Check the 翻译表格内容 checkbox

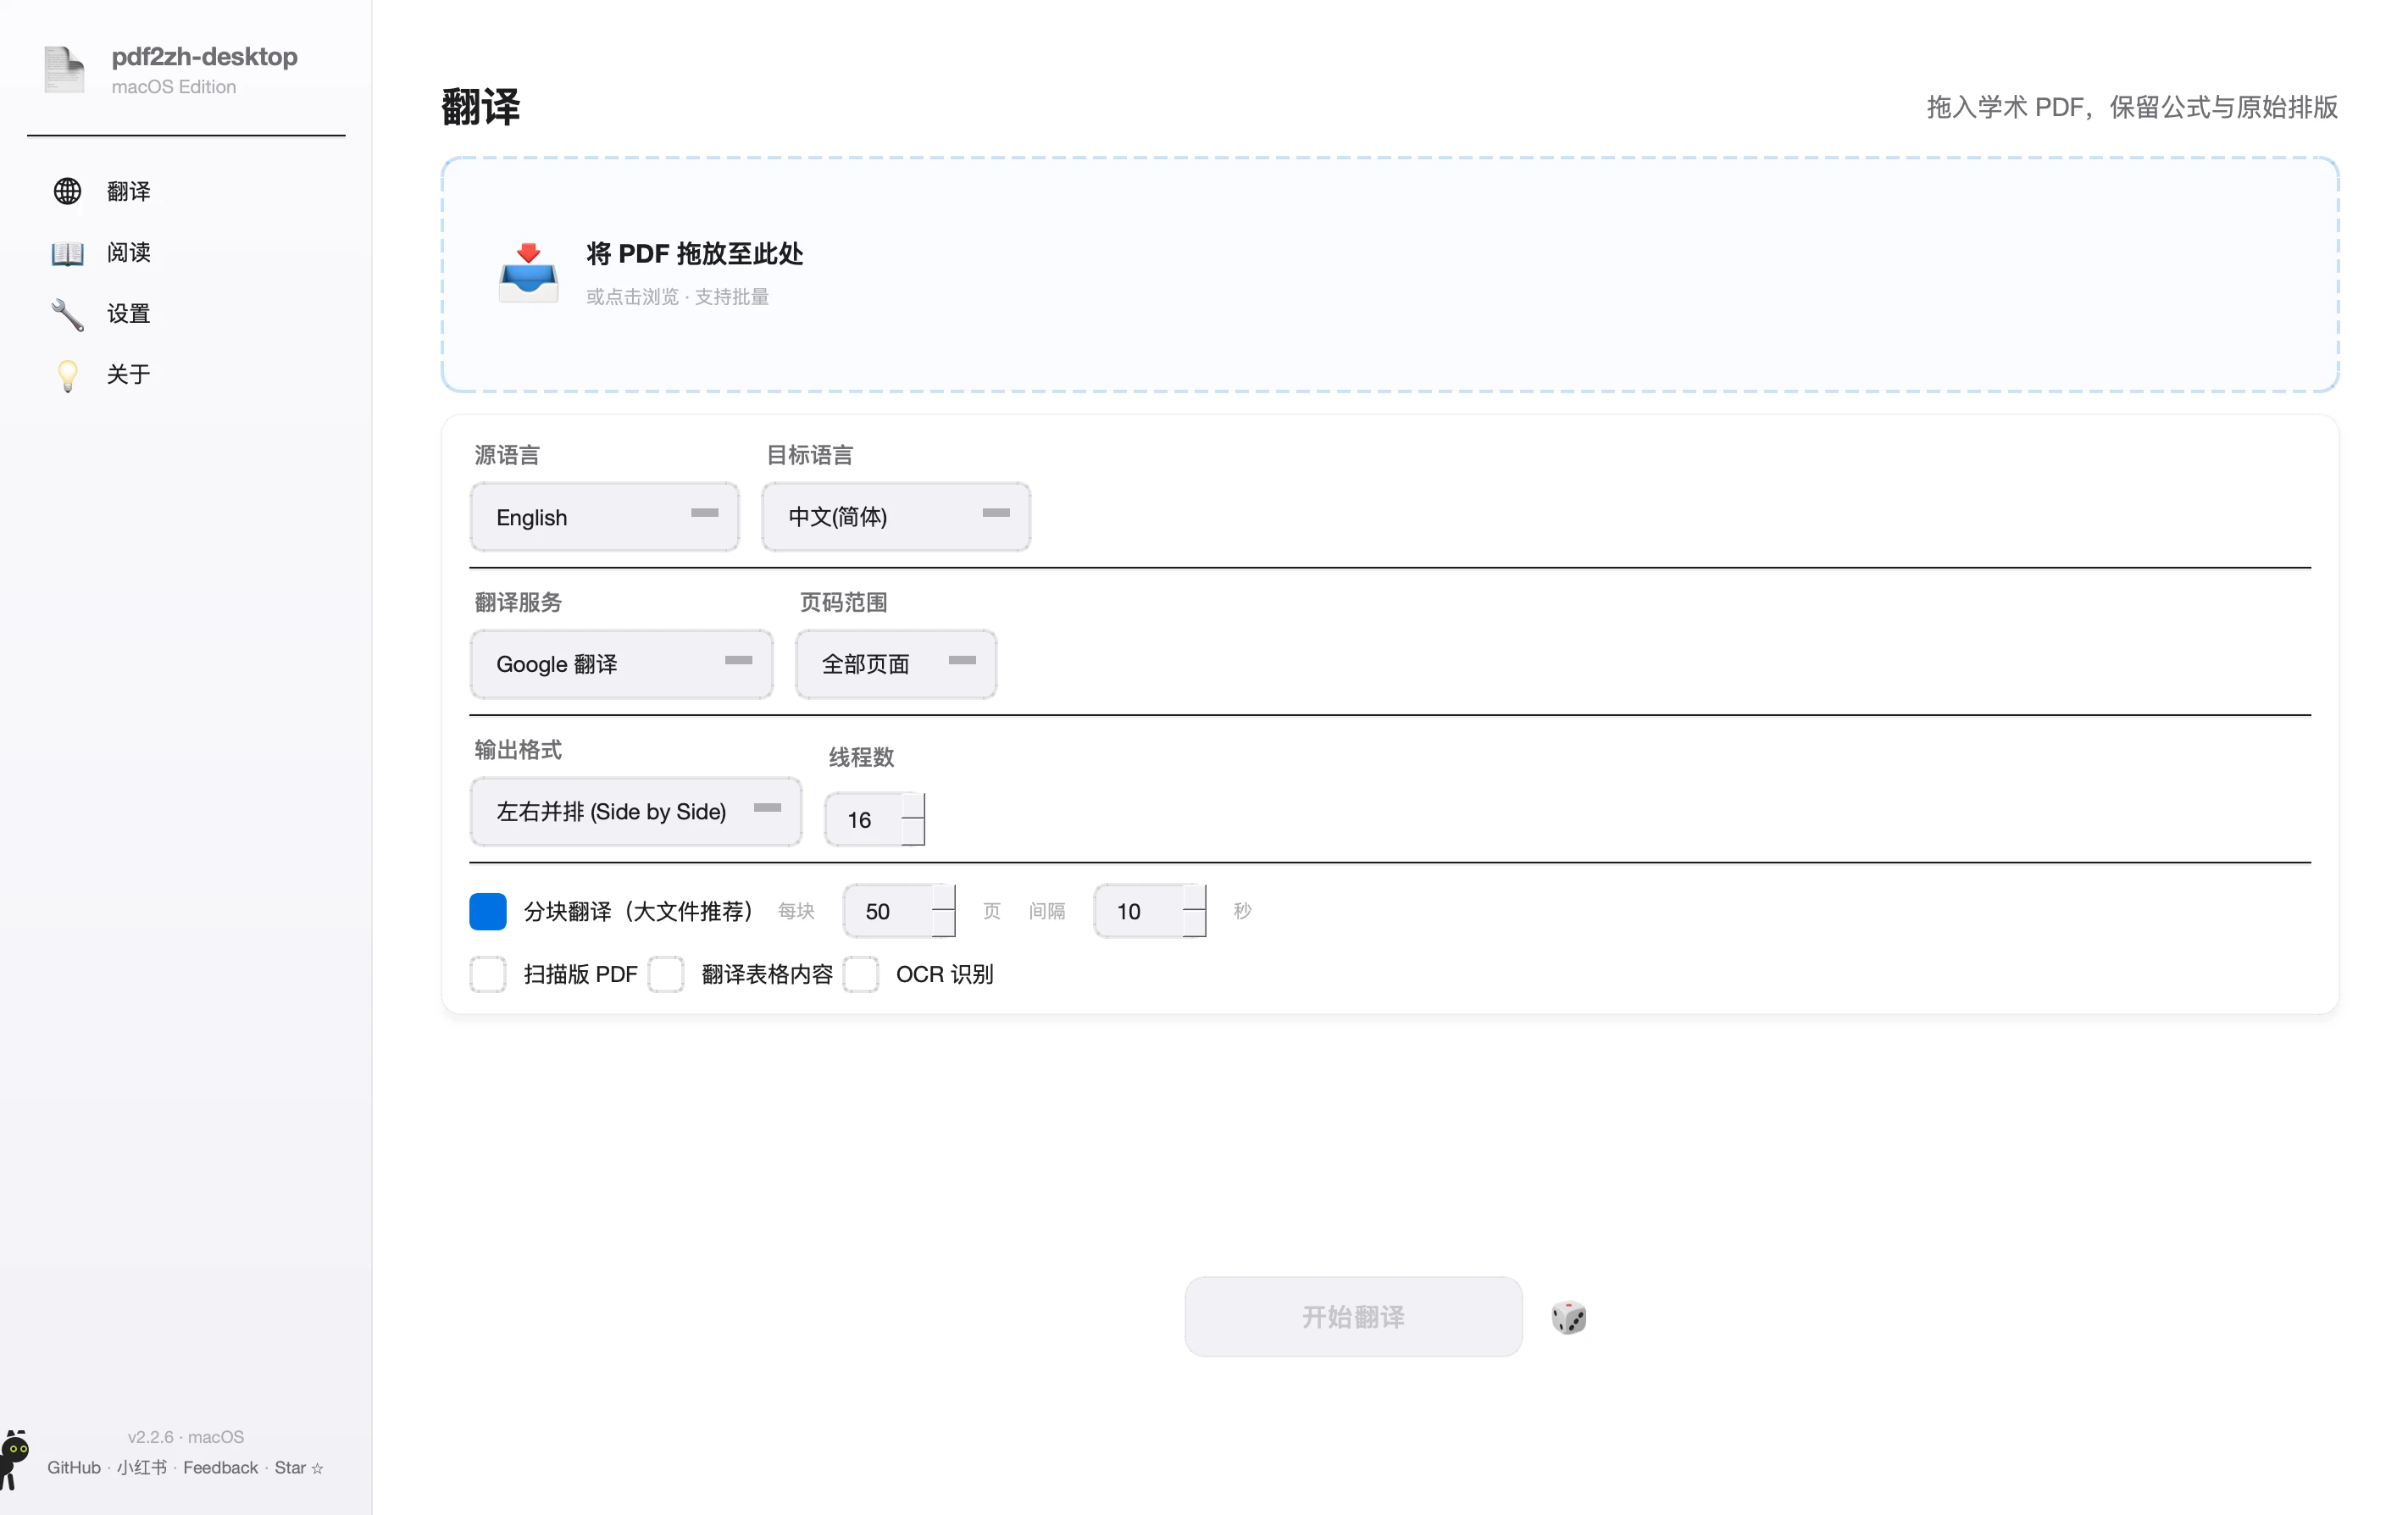click(666, 974)
